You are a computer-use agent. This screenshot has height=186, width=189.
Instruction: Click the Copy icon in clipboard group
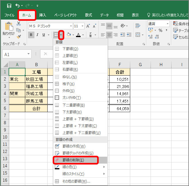18,30
